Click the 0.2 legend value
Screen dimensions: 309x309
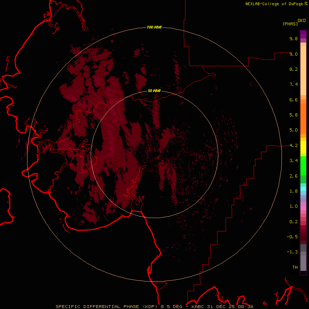click(294, 222)
